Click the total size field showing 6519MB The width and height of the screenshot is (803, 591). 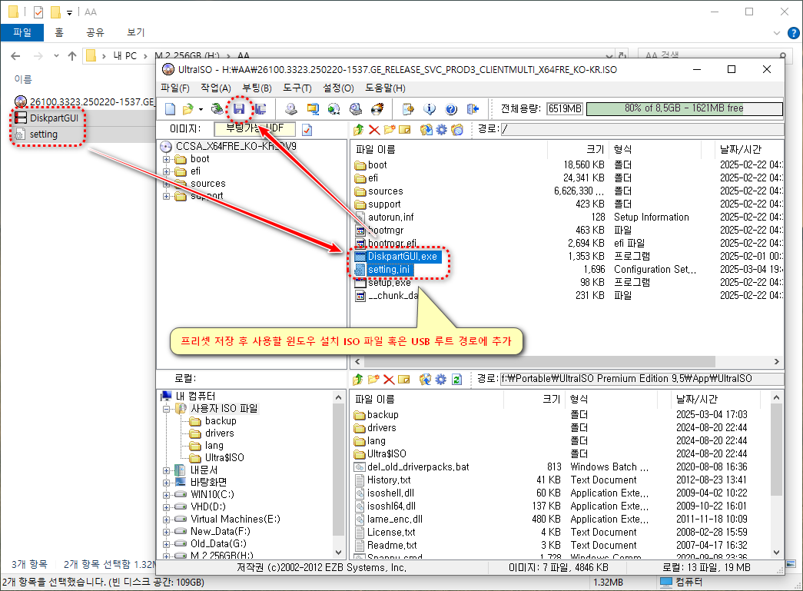pos(564,108)
